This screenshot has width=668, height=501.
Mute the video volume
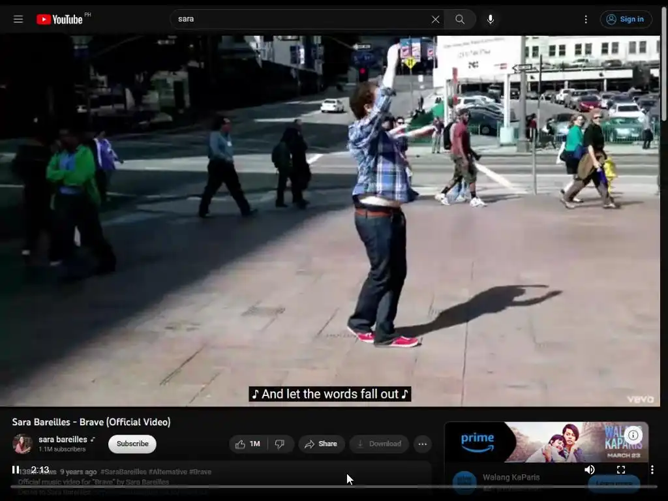tap(590, 470)
